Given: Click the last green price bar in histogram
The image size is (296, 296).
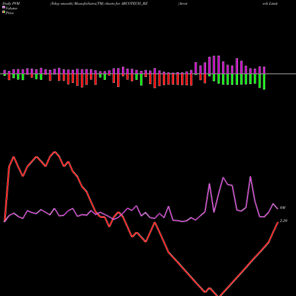Looking at the screenshot, I should tap(264, 82).
